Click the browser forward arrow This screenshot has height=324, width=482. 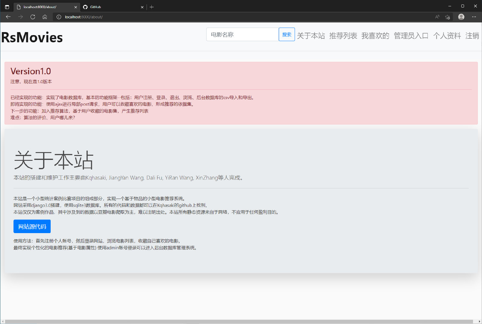point(21,17)
